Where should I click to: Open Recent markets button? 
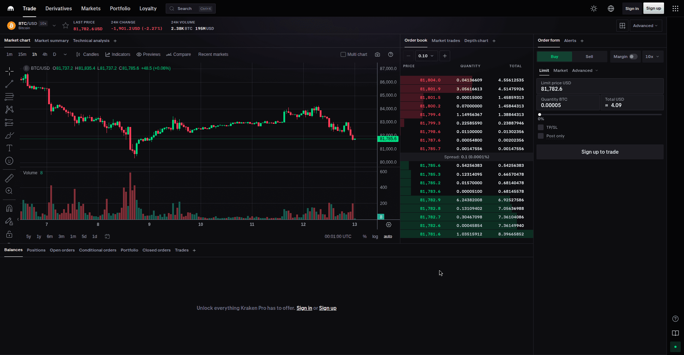click(x=213, y=54)
